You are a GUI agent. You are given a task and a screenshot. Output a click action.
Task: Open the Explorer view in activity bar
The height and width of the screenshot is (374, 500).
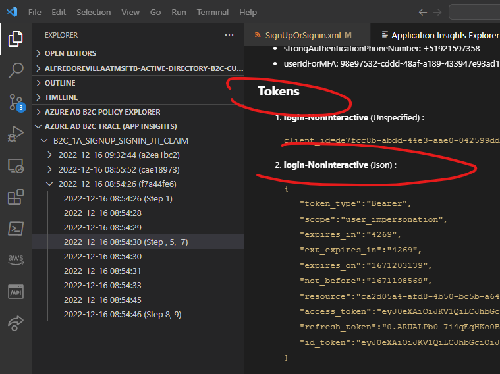pyautogui.click(x=15, y=39)
